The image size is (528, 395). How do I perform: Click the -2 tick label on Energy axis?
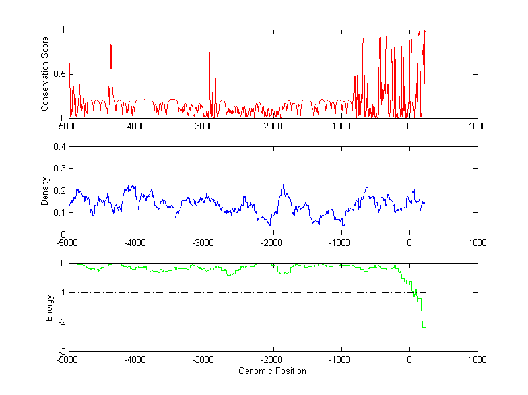61,322
